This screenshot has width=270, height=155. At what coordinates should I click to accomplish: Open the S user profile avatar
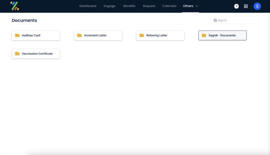257,6
